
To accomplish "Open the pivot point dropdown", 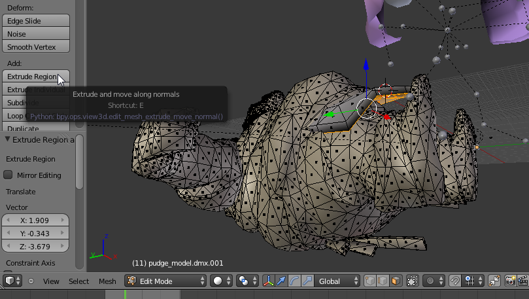I will (x=247, y=281).
